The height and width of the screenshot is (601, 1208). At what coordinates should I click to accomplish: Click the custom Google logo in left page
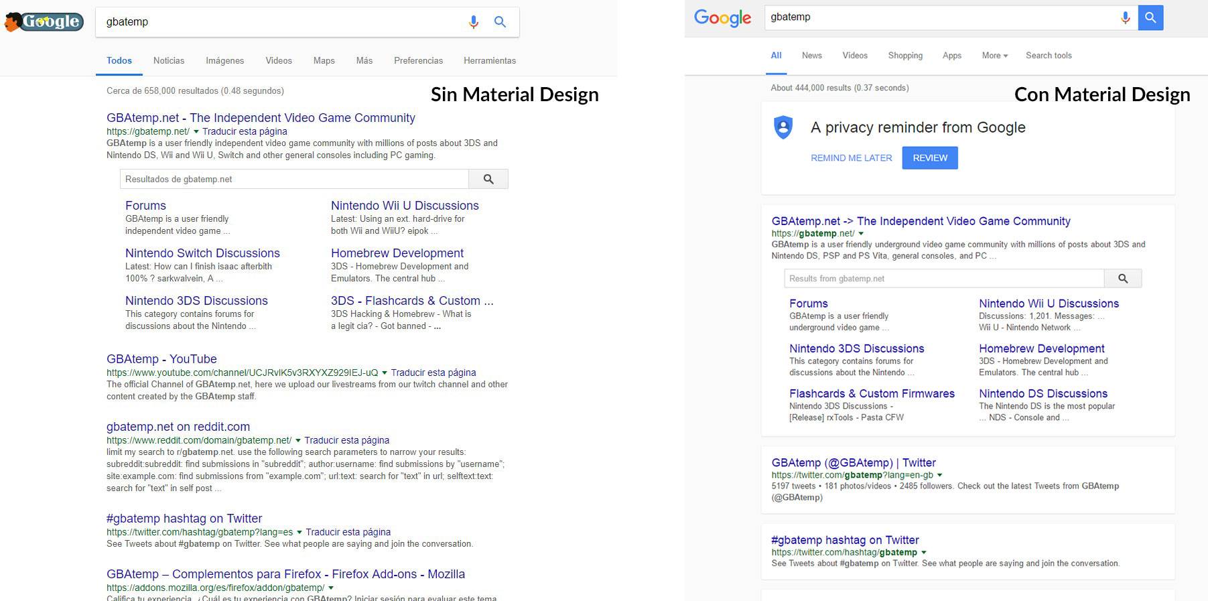point(44,22)
